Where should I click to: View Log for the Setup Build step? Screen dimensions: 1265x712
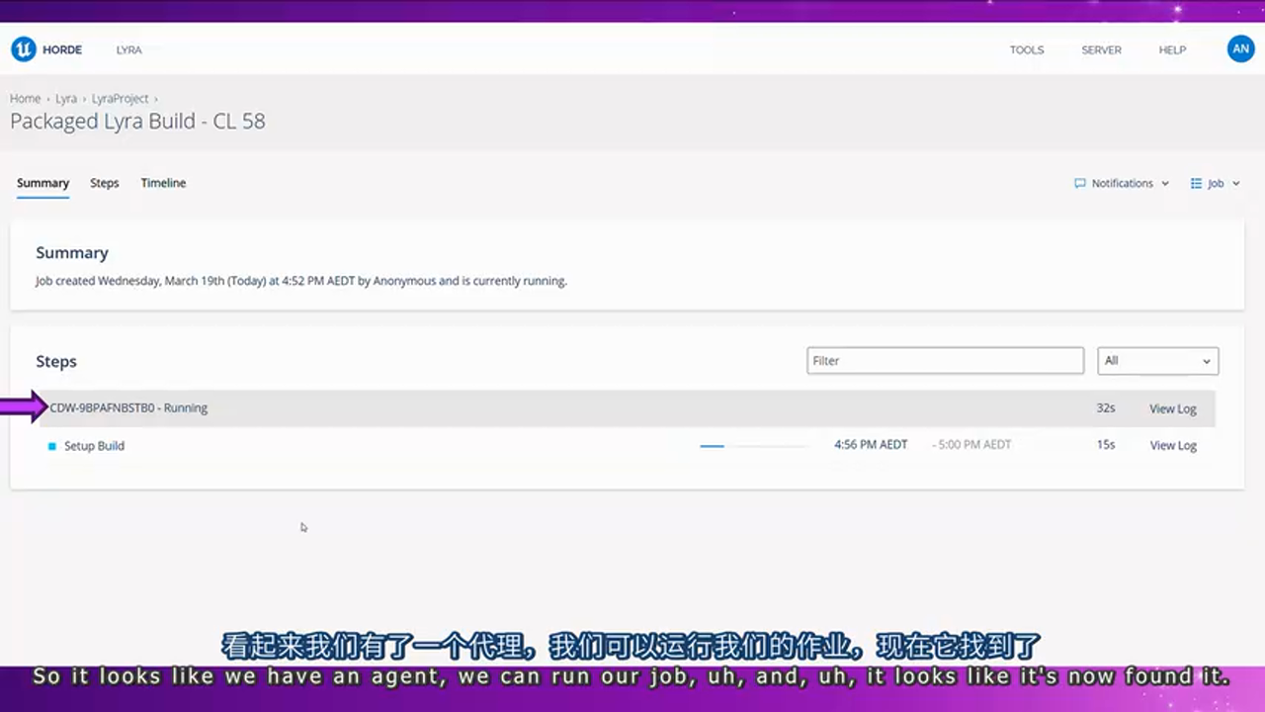coord(1172,446)
